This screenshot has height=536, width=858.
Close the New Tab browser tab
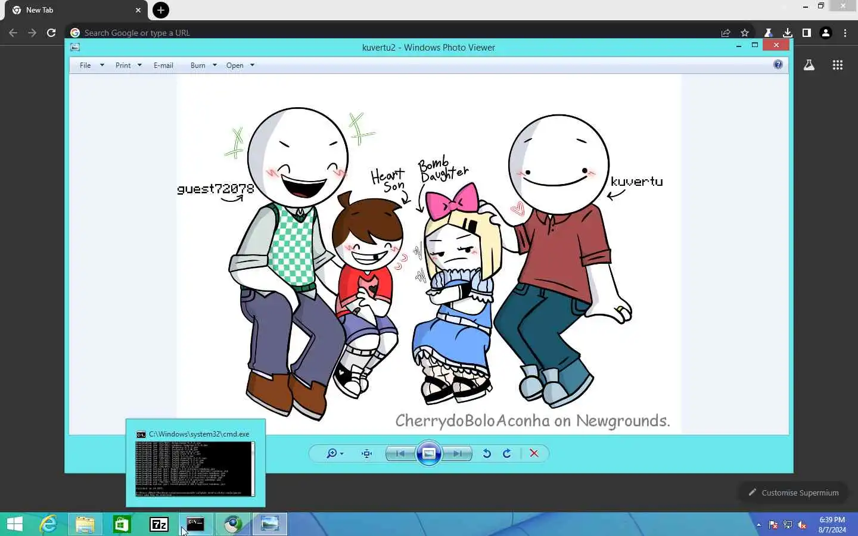pyautogui.click(x=138, y=10)
